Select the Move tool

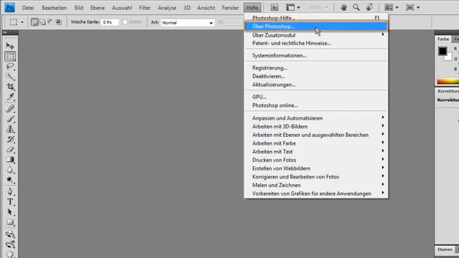(x=10, y=46)
